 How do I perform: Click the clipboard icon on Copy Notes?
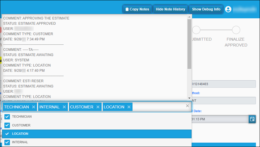[x=127, y=9]
